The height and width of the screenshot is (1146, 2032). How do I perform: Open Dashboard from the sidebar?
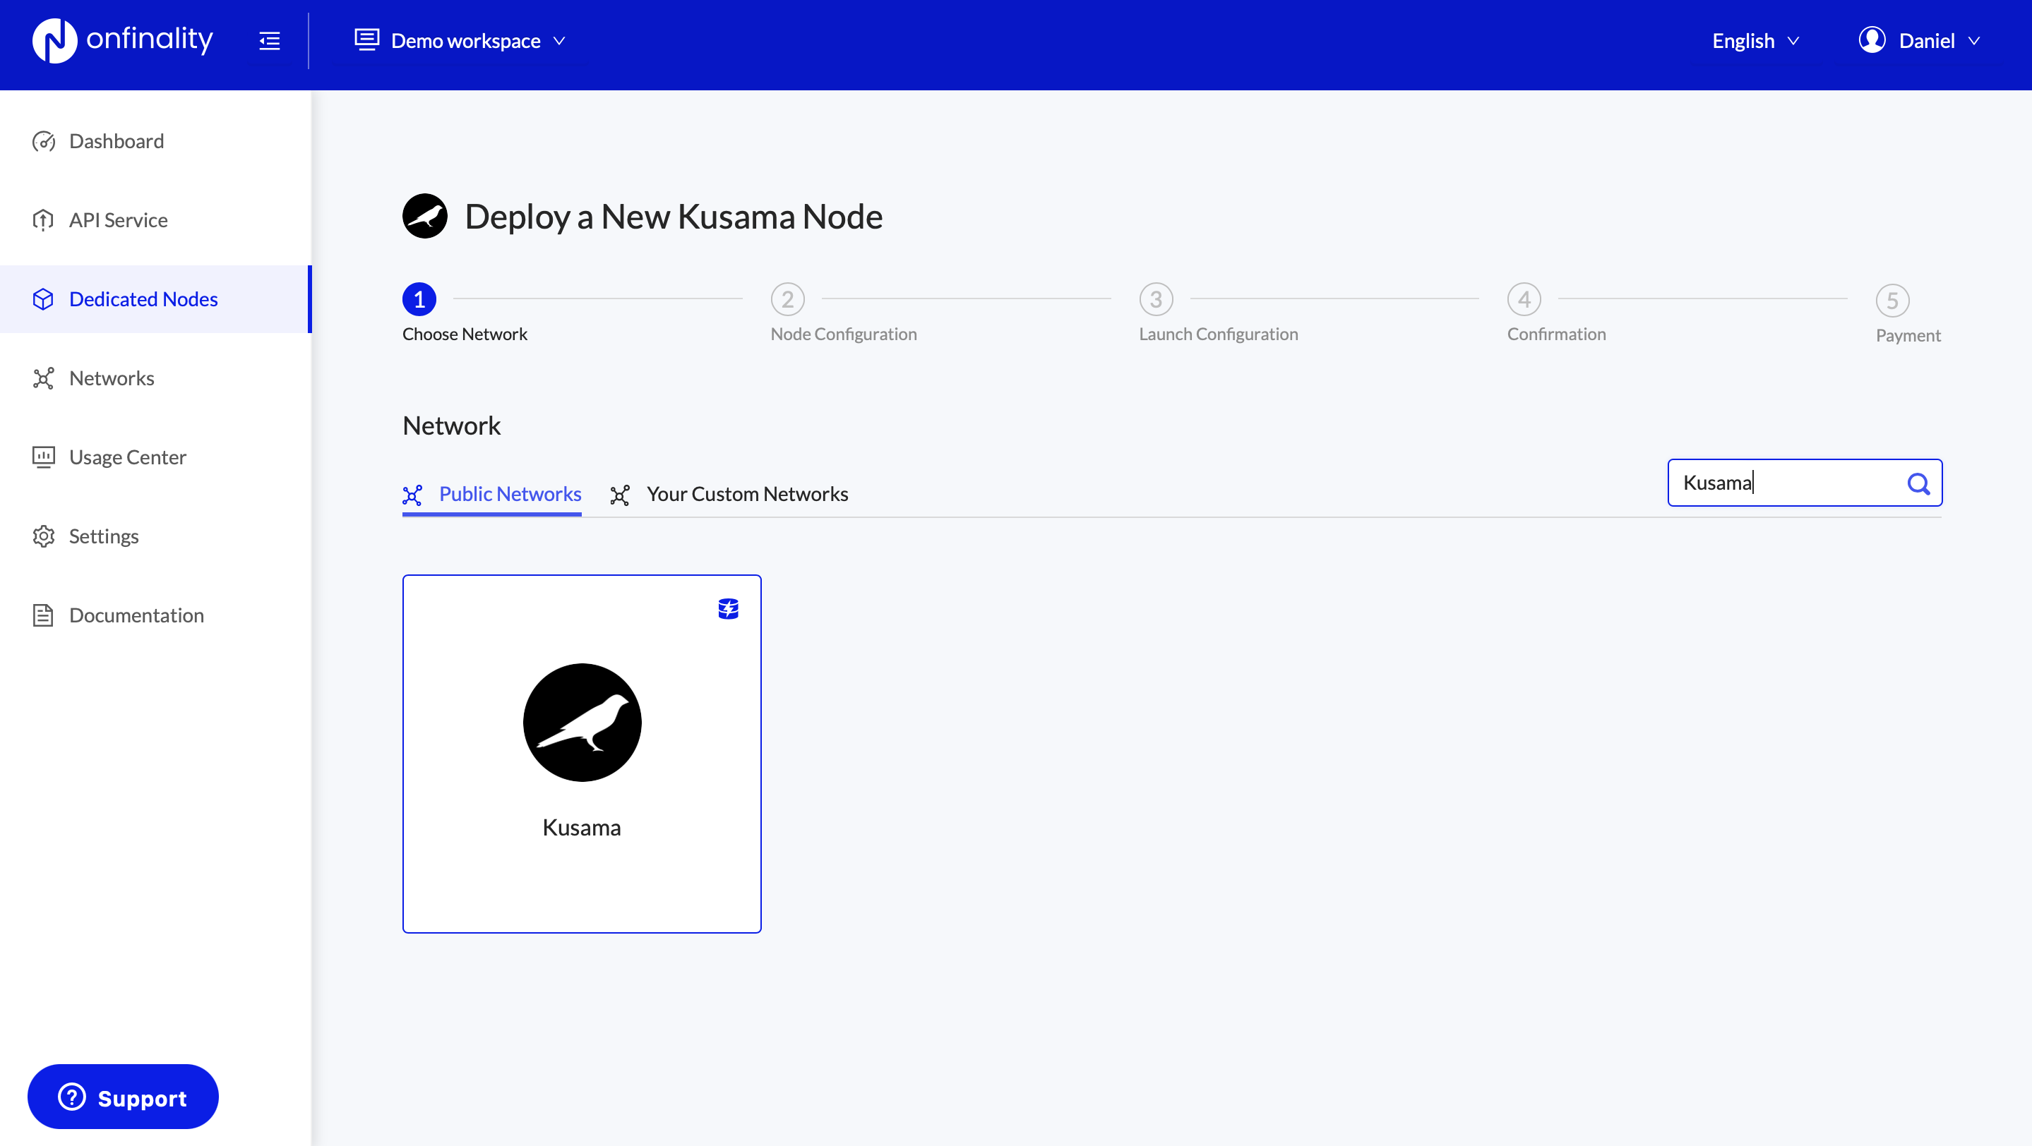116,141
